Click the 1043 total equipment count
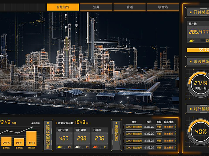The width and height of the screenshot is (209, 156). 80,122
